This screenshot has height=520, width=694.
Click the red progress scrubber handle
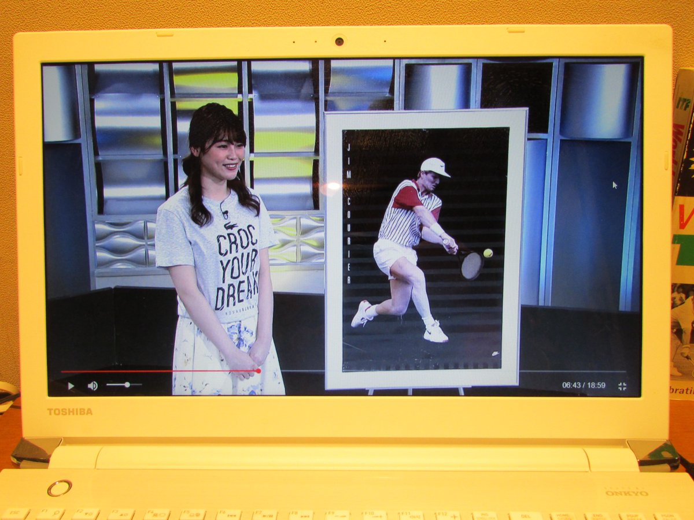pyautogui.click(x=258, y=371)
